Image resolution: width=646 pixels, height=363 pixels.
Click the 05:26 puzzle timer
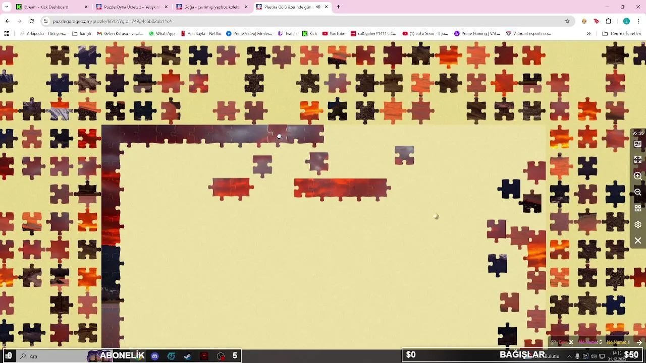point(638,133)
